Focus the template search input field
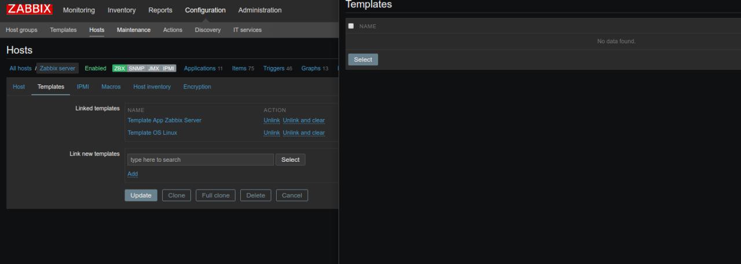This screenshot has height=264, width=741. 200,159
